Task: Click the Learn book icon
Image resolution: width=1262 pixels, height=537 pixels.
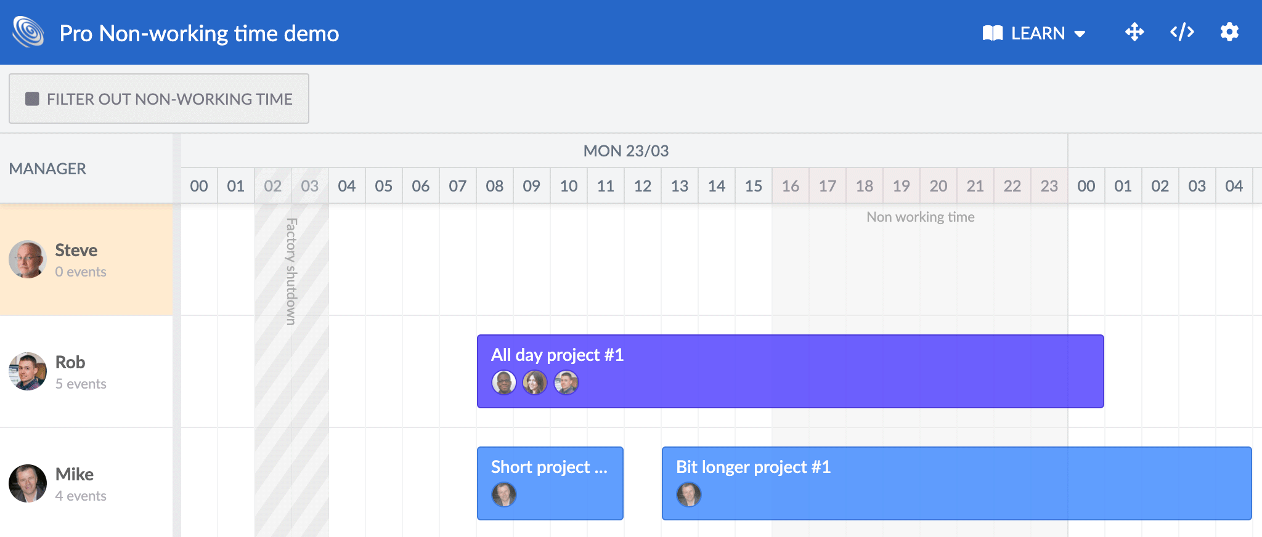Action: tap(992, 33)
